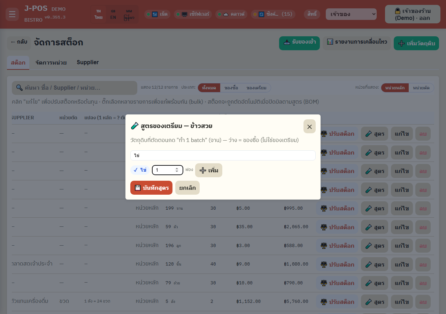Click แก้ไข in the 199 จาน row
446x314 pixels.
(402, 208)
